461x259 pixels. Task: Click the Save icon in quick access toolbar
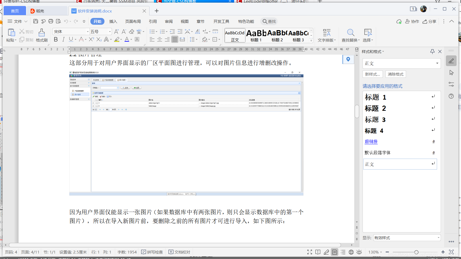coord(36,21)
